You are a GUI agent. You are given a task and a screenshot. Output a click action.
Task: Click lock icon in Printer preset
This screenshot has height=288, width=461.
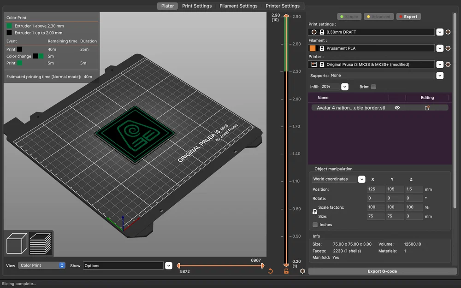[x=322, y=65]
